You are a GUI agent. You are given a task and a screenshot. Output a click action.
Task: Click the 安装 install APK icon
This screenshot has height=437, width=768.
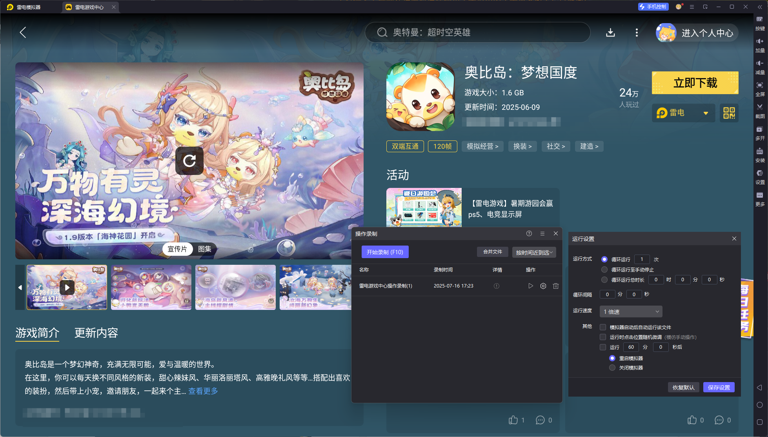(x=760, y=155)
